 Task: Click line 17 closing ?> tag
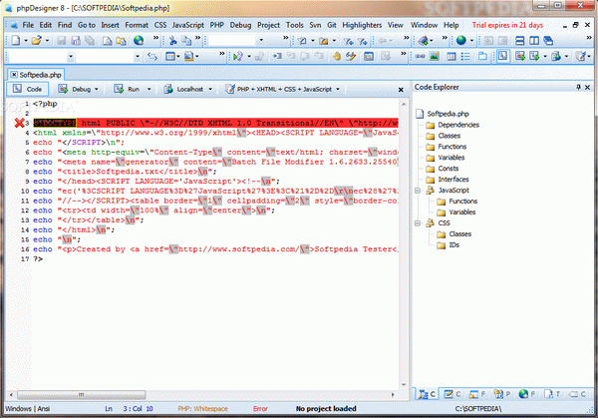[38, 259]
